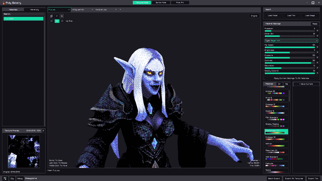Open the Materials tab
Screen dimensions: 322x181
click(x=13, y=10)
